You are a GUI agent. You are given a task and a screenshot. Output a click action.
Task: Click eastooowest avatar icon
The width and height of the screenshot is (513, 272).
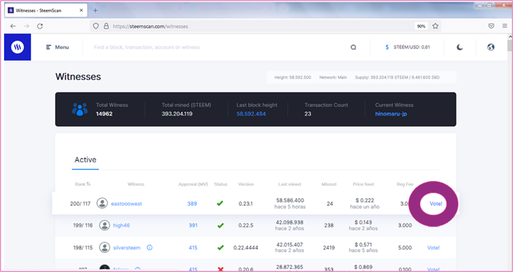pos(102,204)
